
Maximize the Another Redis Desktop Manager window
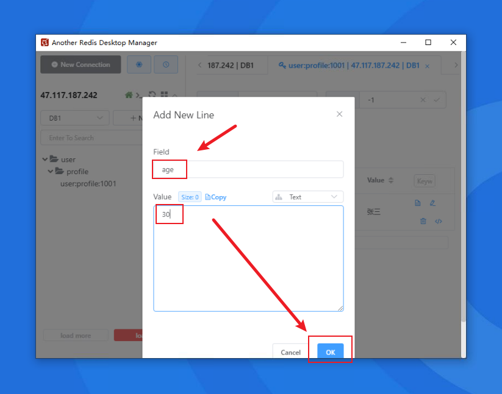pos(428,43)
